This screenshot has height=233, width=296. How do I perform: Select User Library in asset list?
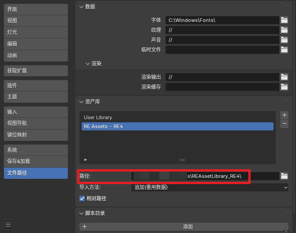(178, 117)
